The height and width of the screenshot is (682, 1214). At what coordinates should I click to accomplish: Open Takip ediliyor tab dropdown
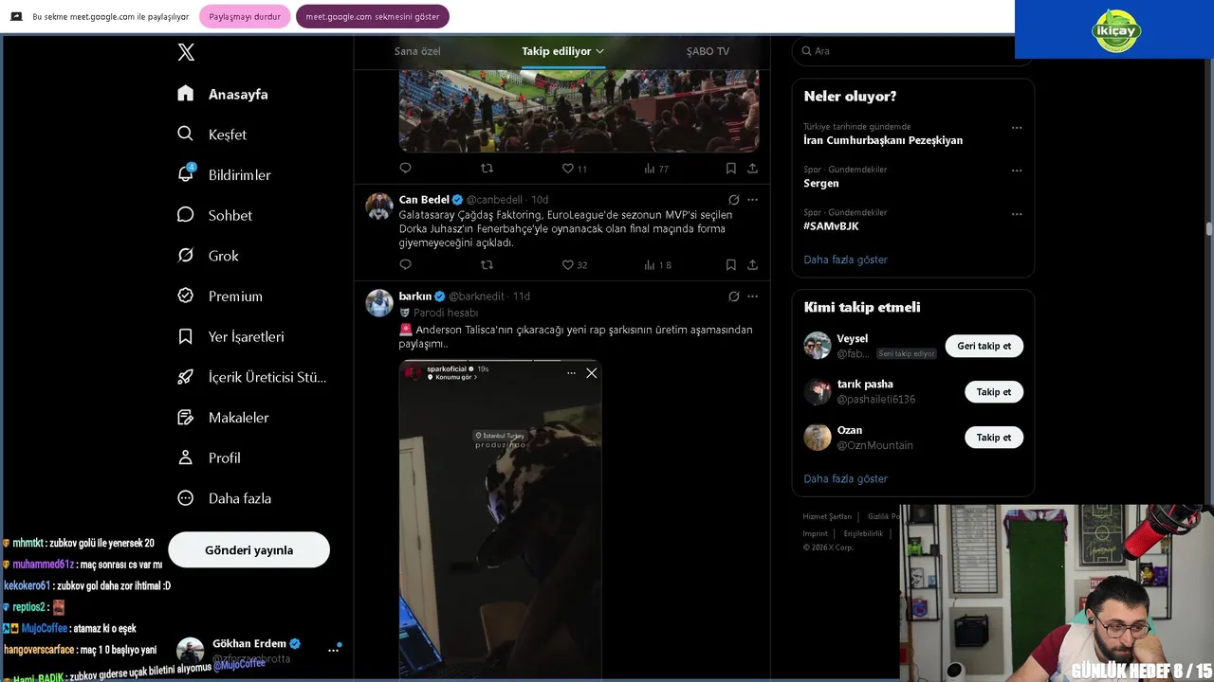(x=562, y=51)
